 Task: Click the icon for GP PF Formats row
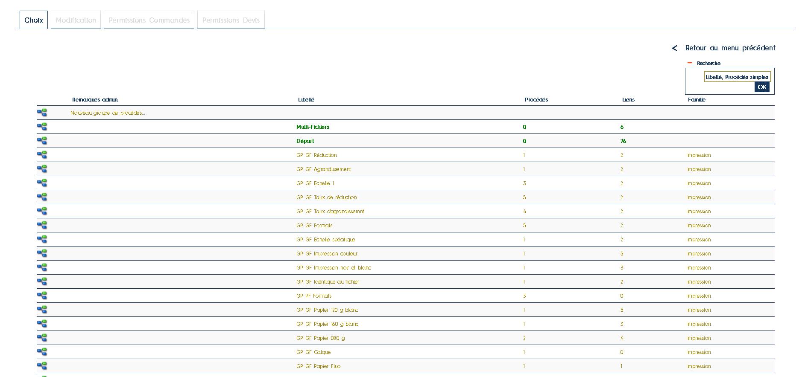42,296
